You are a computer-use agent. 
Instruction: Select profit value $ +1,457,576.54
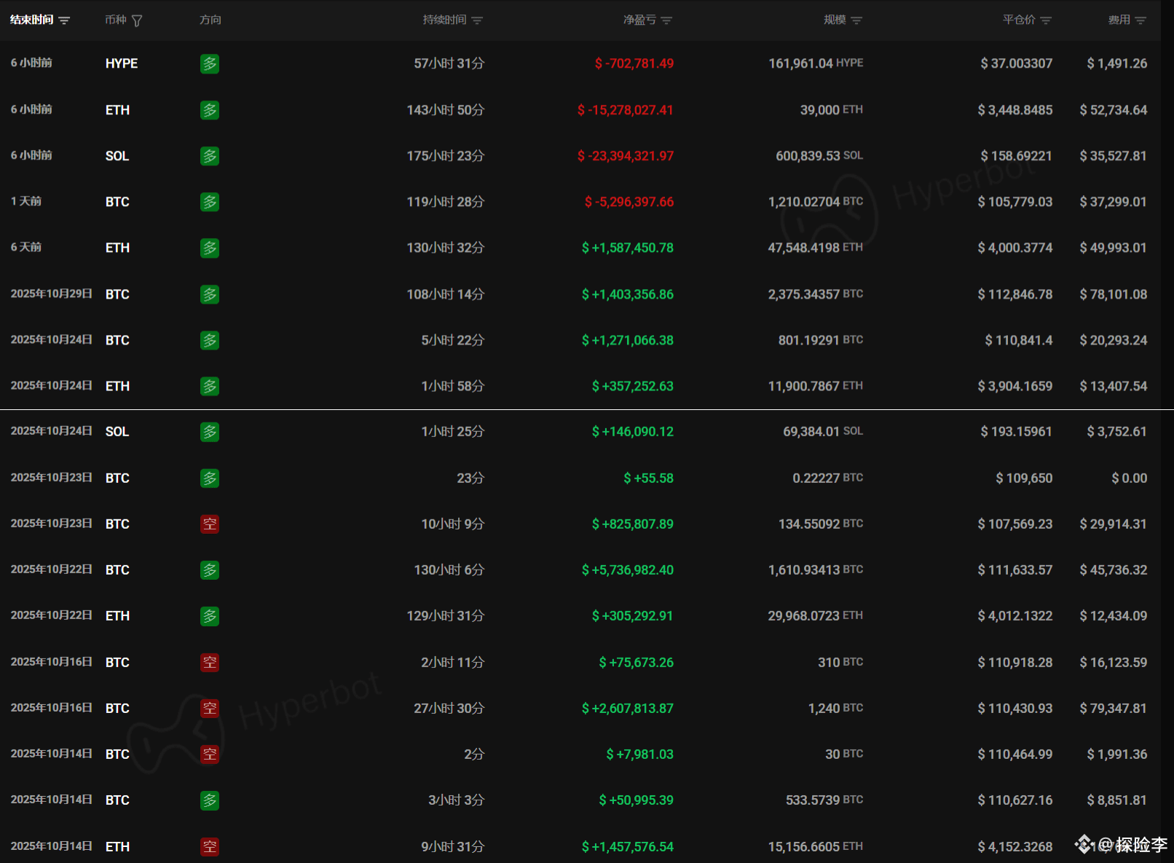click(x=627, y=847)
